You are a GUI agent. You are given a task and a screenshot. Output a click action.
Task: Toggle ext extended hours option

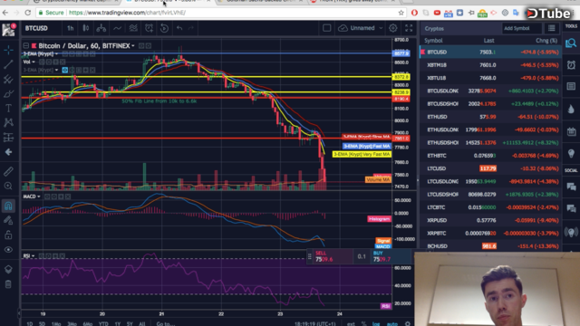351,324
